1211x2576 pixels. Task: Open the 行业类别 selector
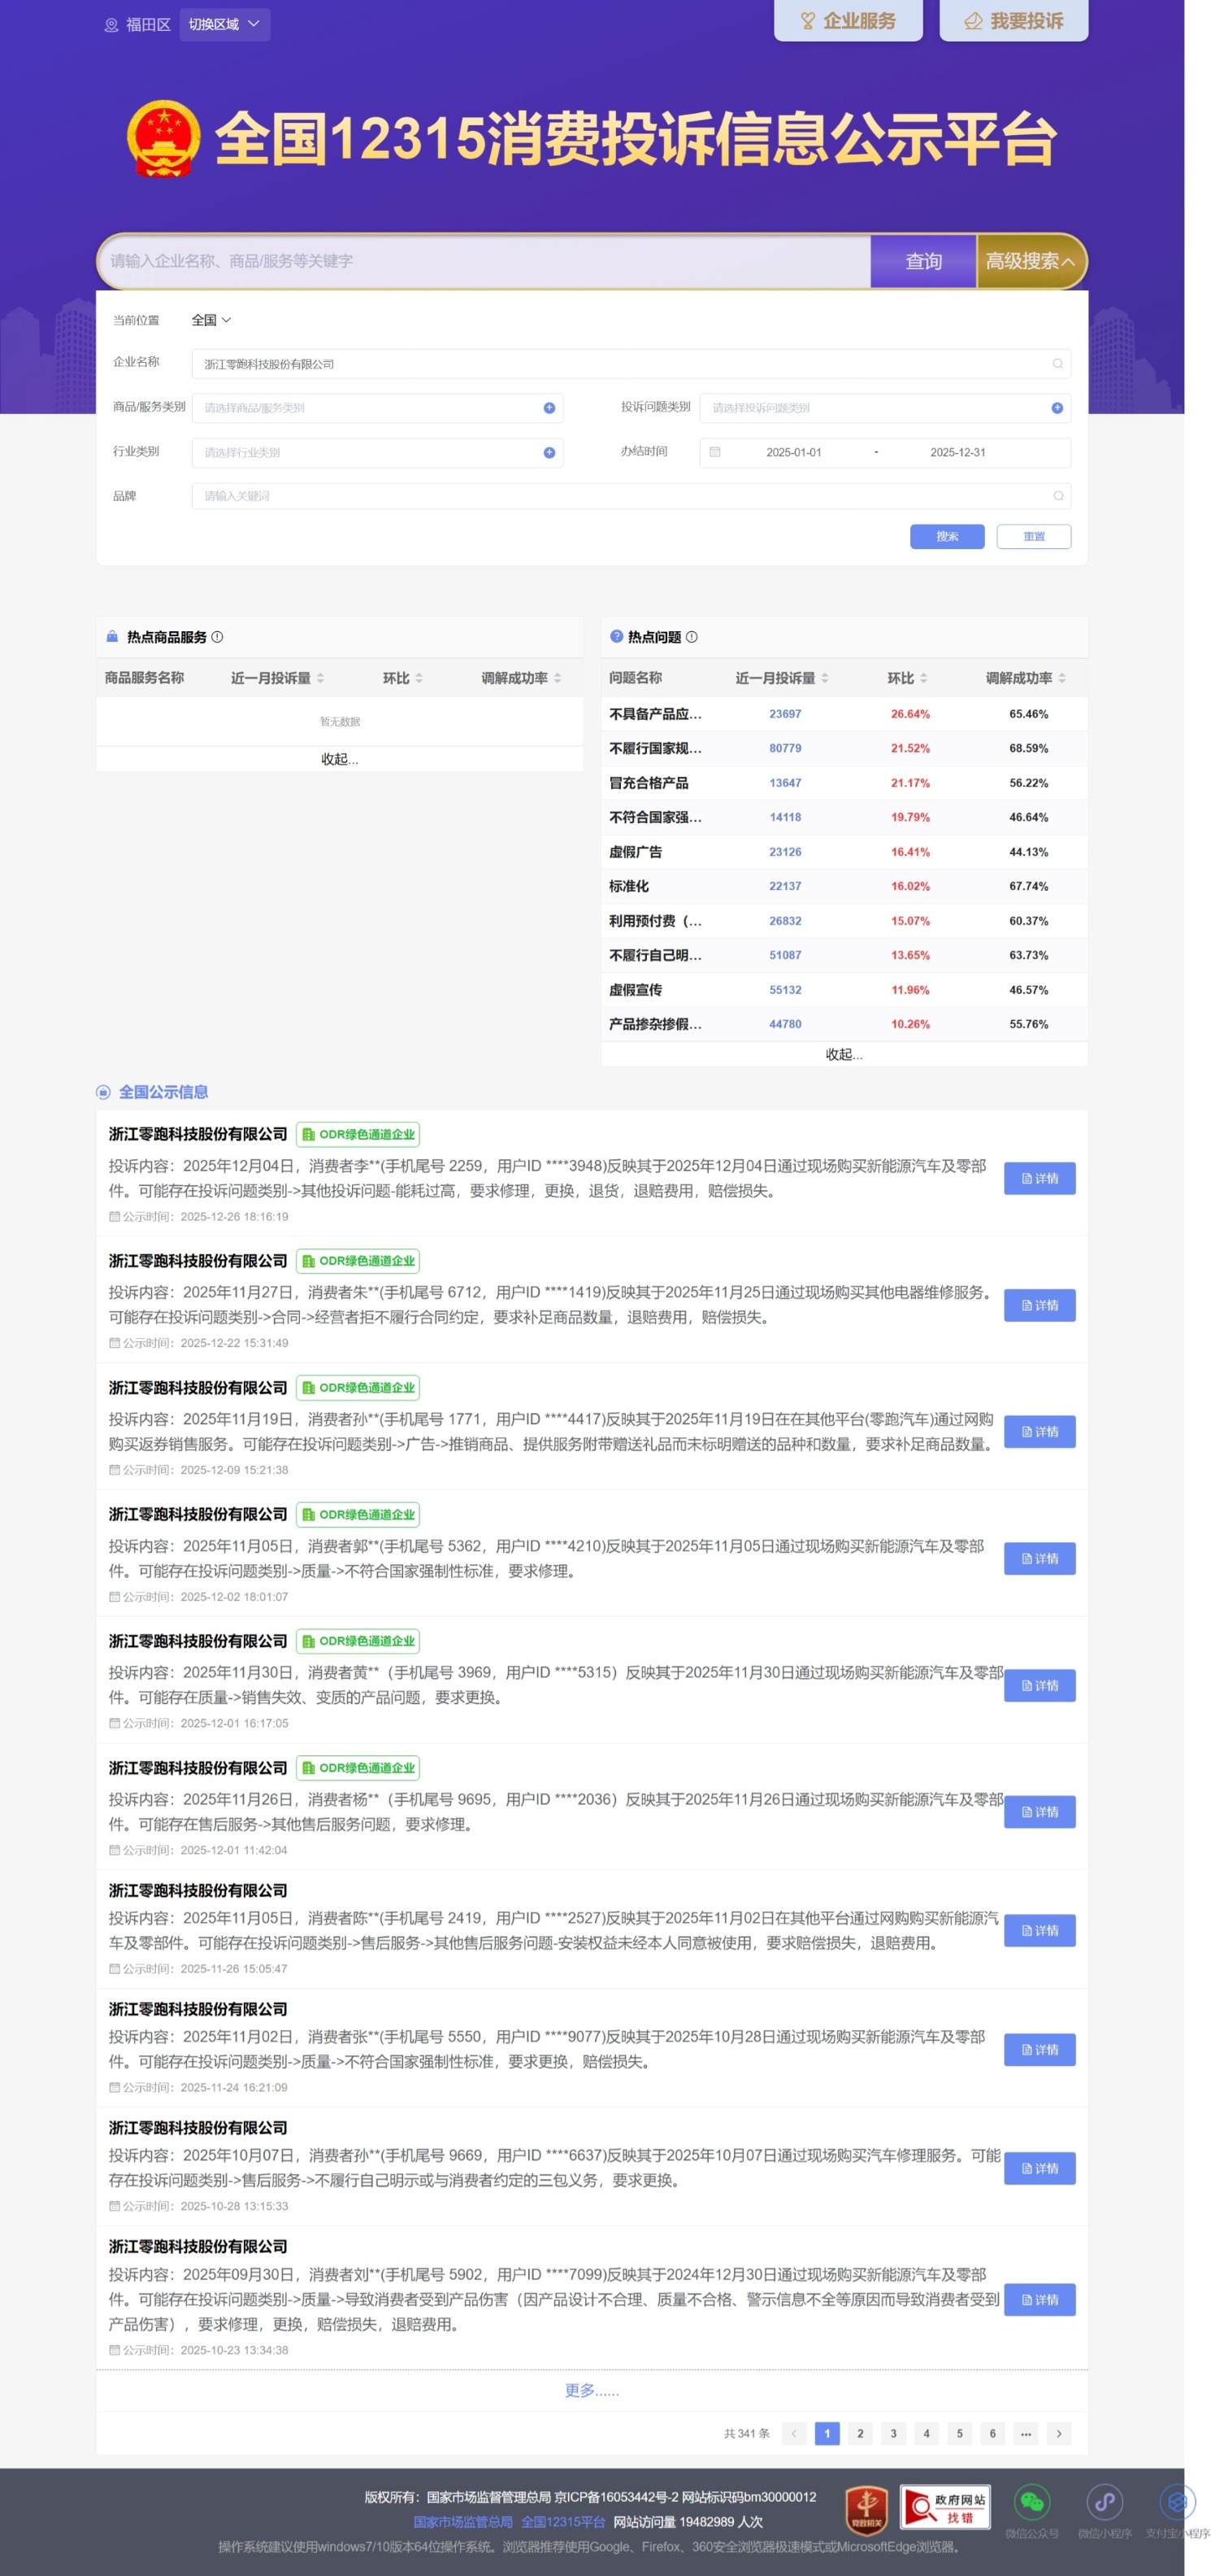[x=376, y=452]
